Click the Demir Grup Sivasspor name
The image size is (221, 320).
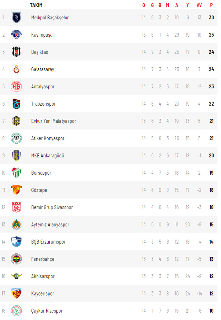pos(52,207)
